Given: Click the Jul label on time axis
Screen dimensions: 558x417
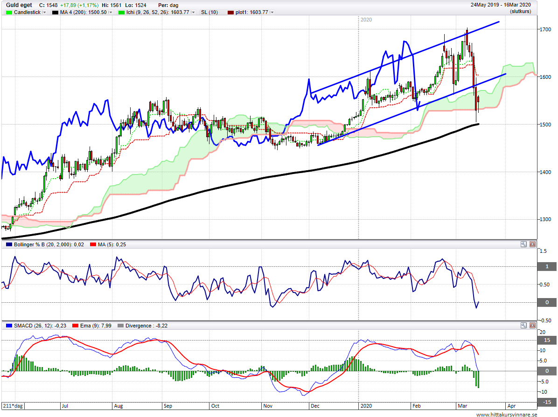Looking at the screenshot, I should pos(65,406).
